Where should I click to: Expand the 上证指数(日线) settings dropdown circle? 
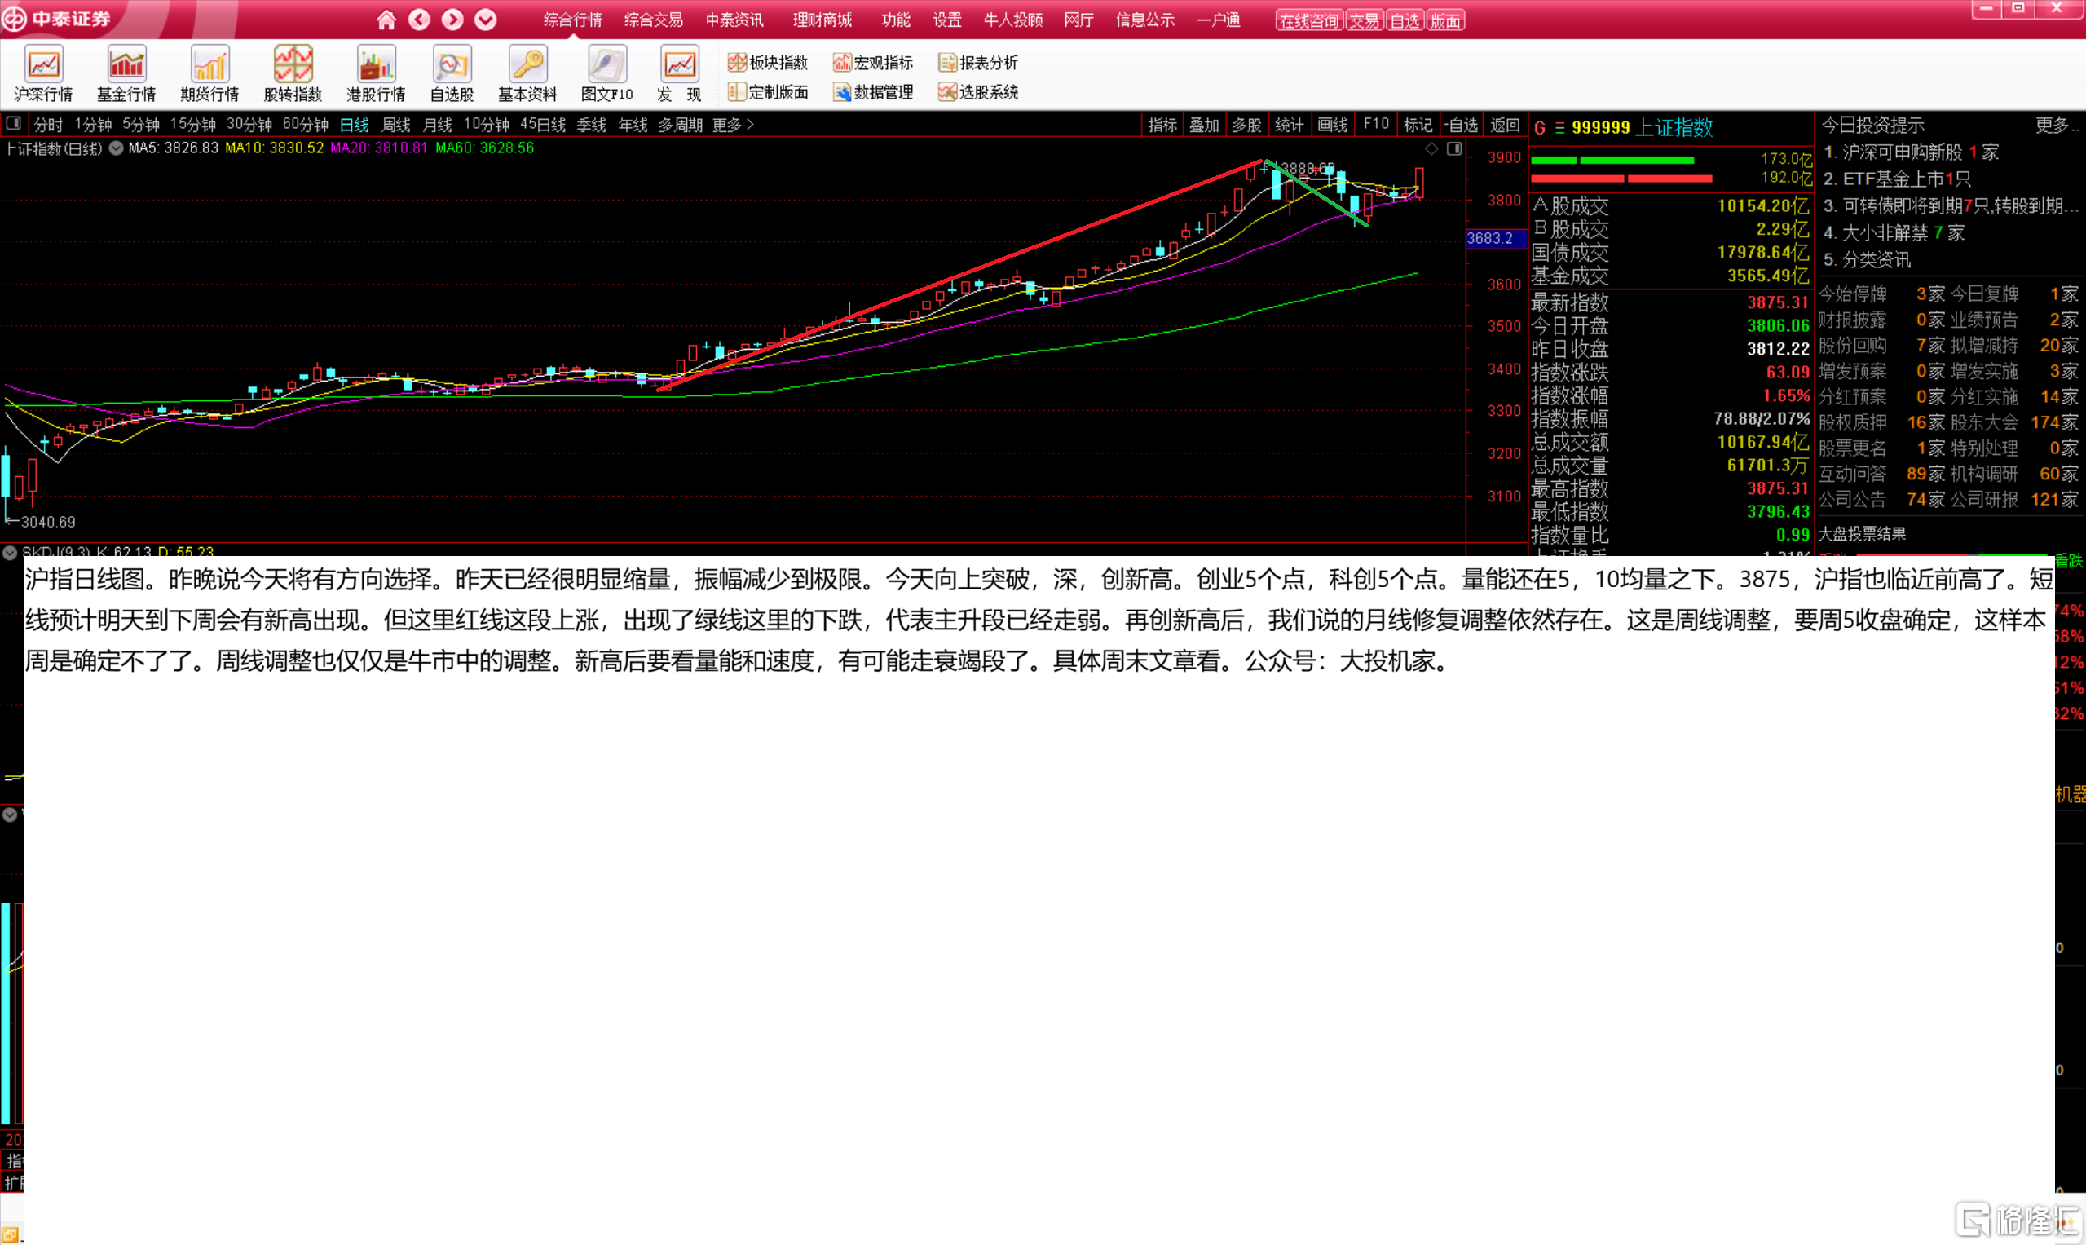pyautogui.click(x=116, y=148)
